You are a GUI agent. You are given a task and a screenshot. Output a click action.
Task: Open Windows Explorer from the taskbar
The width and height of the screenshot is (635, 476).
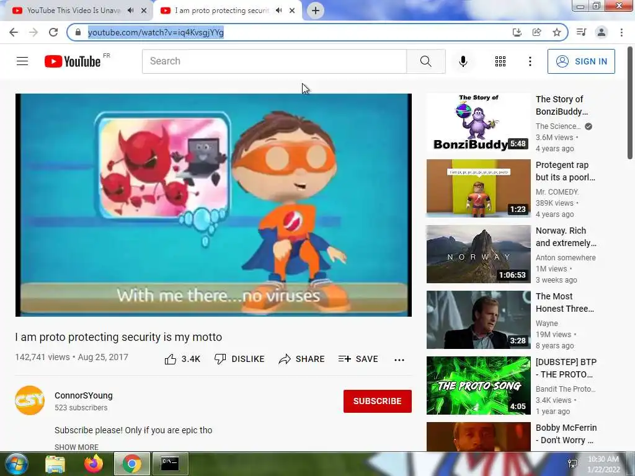pos(55,464)
